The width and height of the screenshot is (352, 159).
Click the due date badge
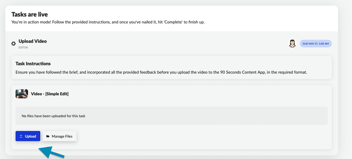coord(316,44)
